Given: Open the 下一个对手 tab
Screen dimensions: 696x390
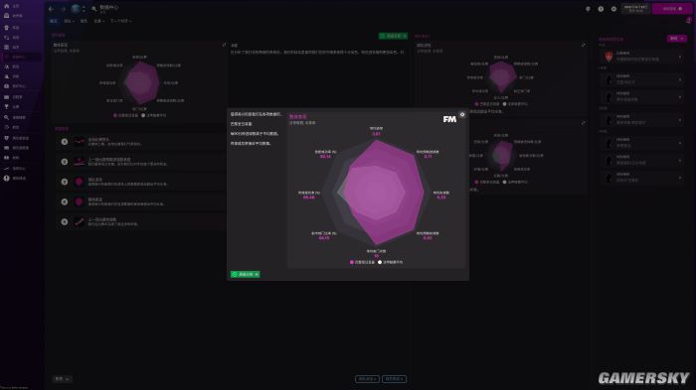Looking at the screenshot, I should 120,21.
